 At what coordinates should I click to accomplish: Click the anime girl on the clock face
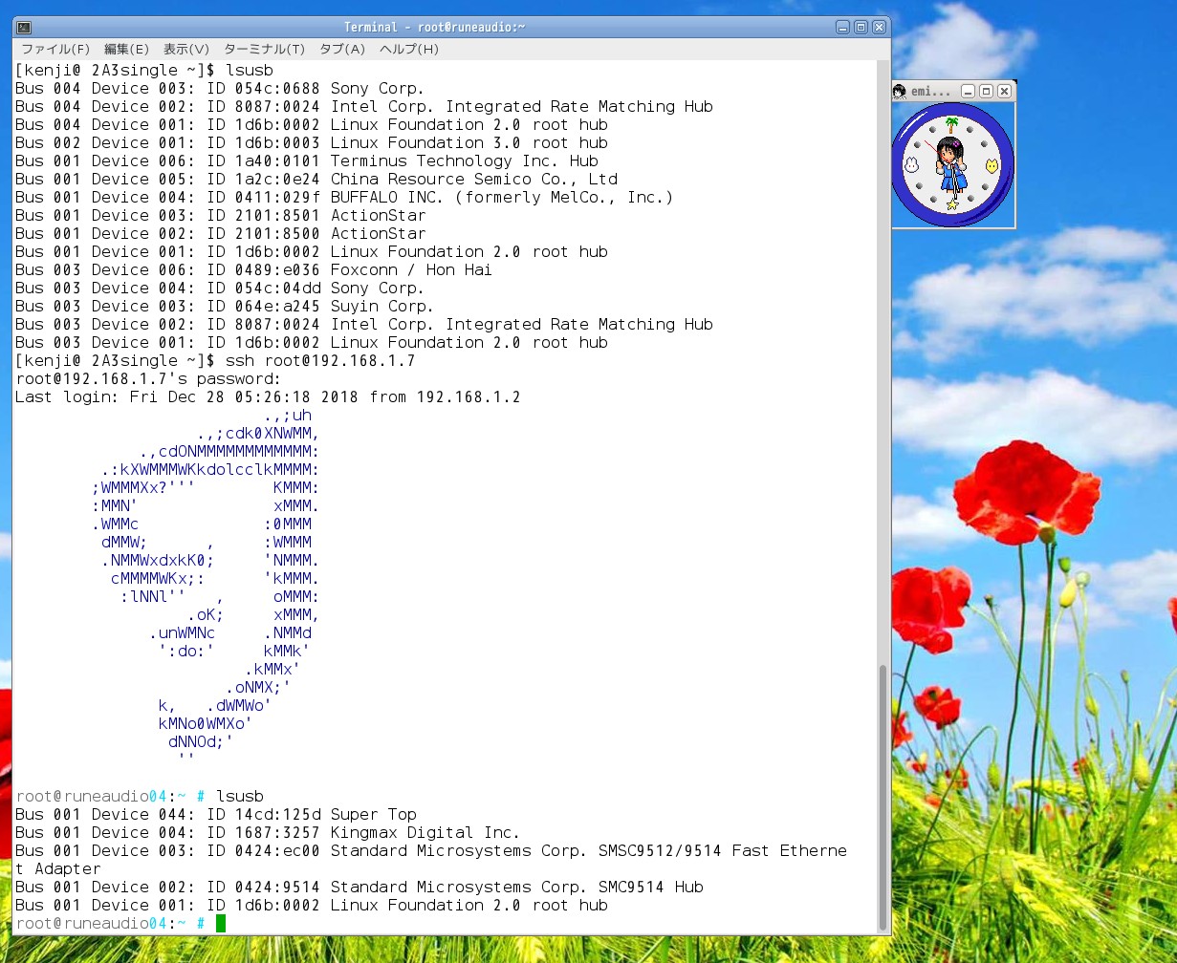(950, 164)
